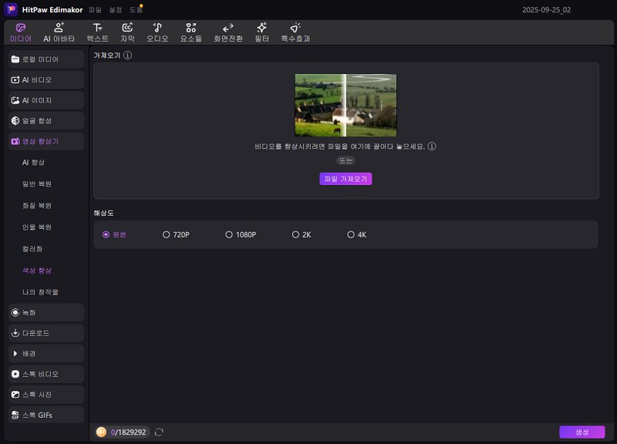Open the 화면전환 transitions tool

228,32
